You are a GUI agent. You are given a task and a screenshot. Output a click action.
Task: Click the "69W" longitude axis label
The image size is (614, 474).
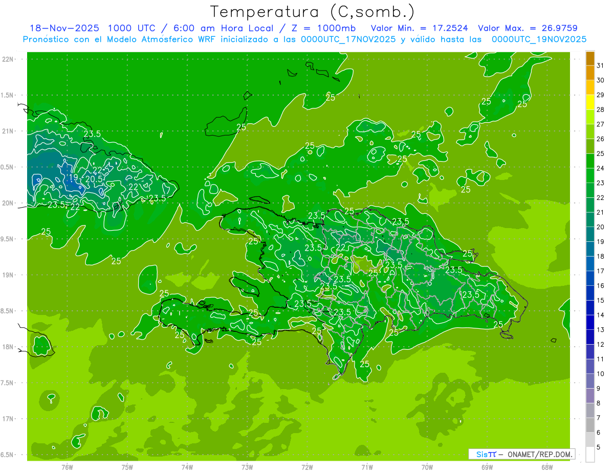point(487,467)
